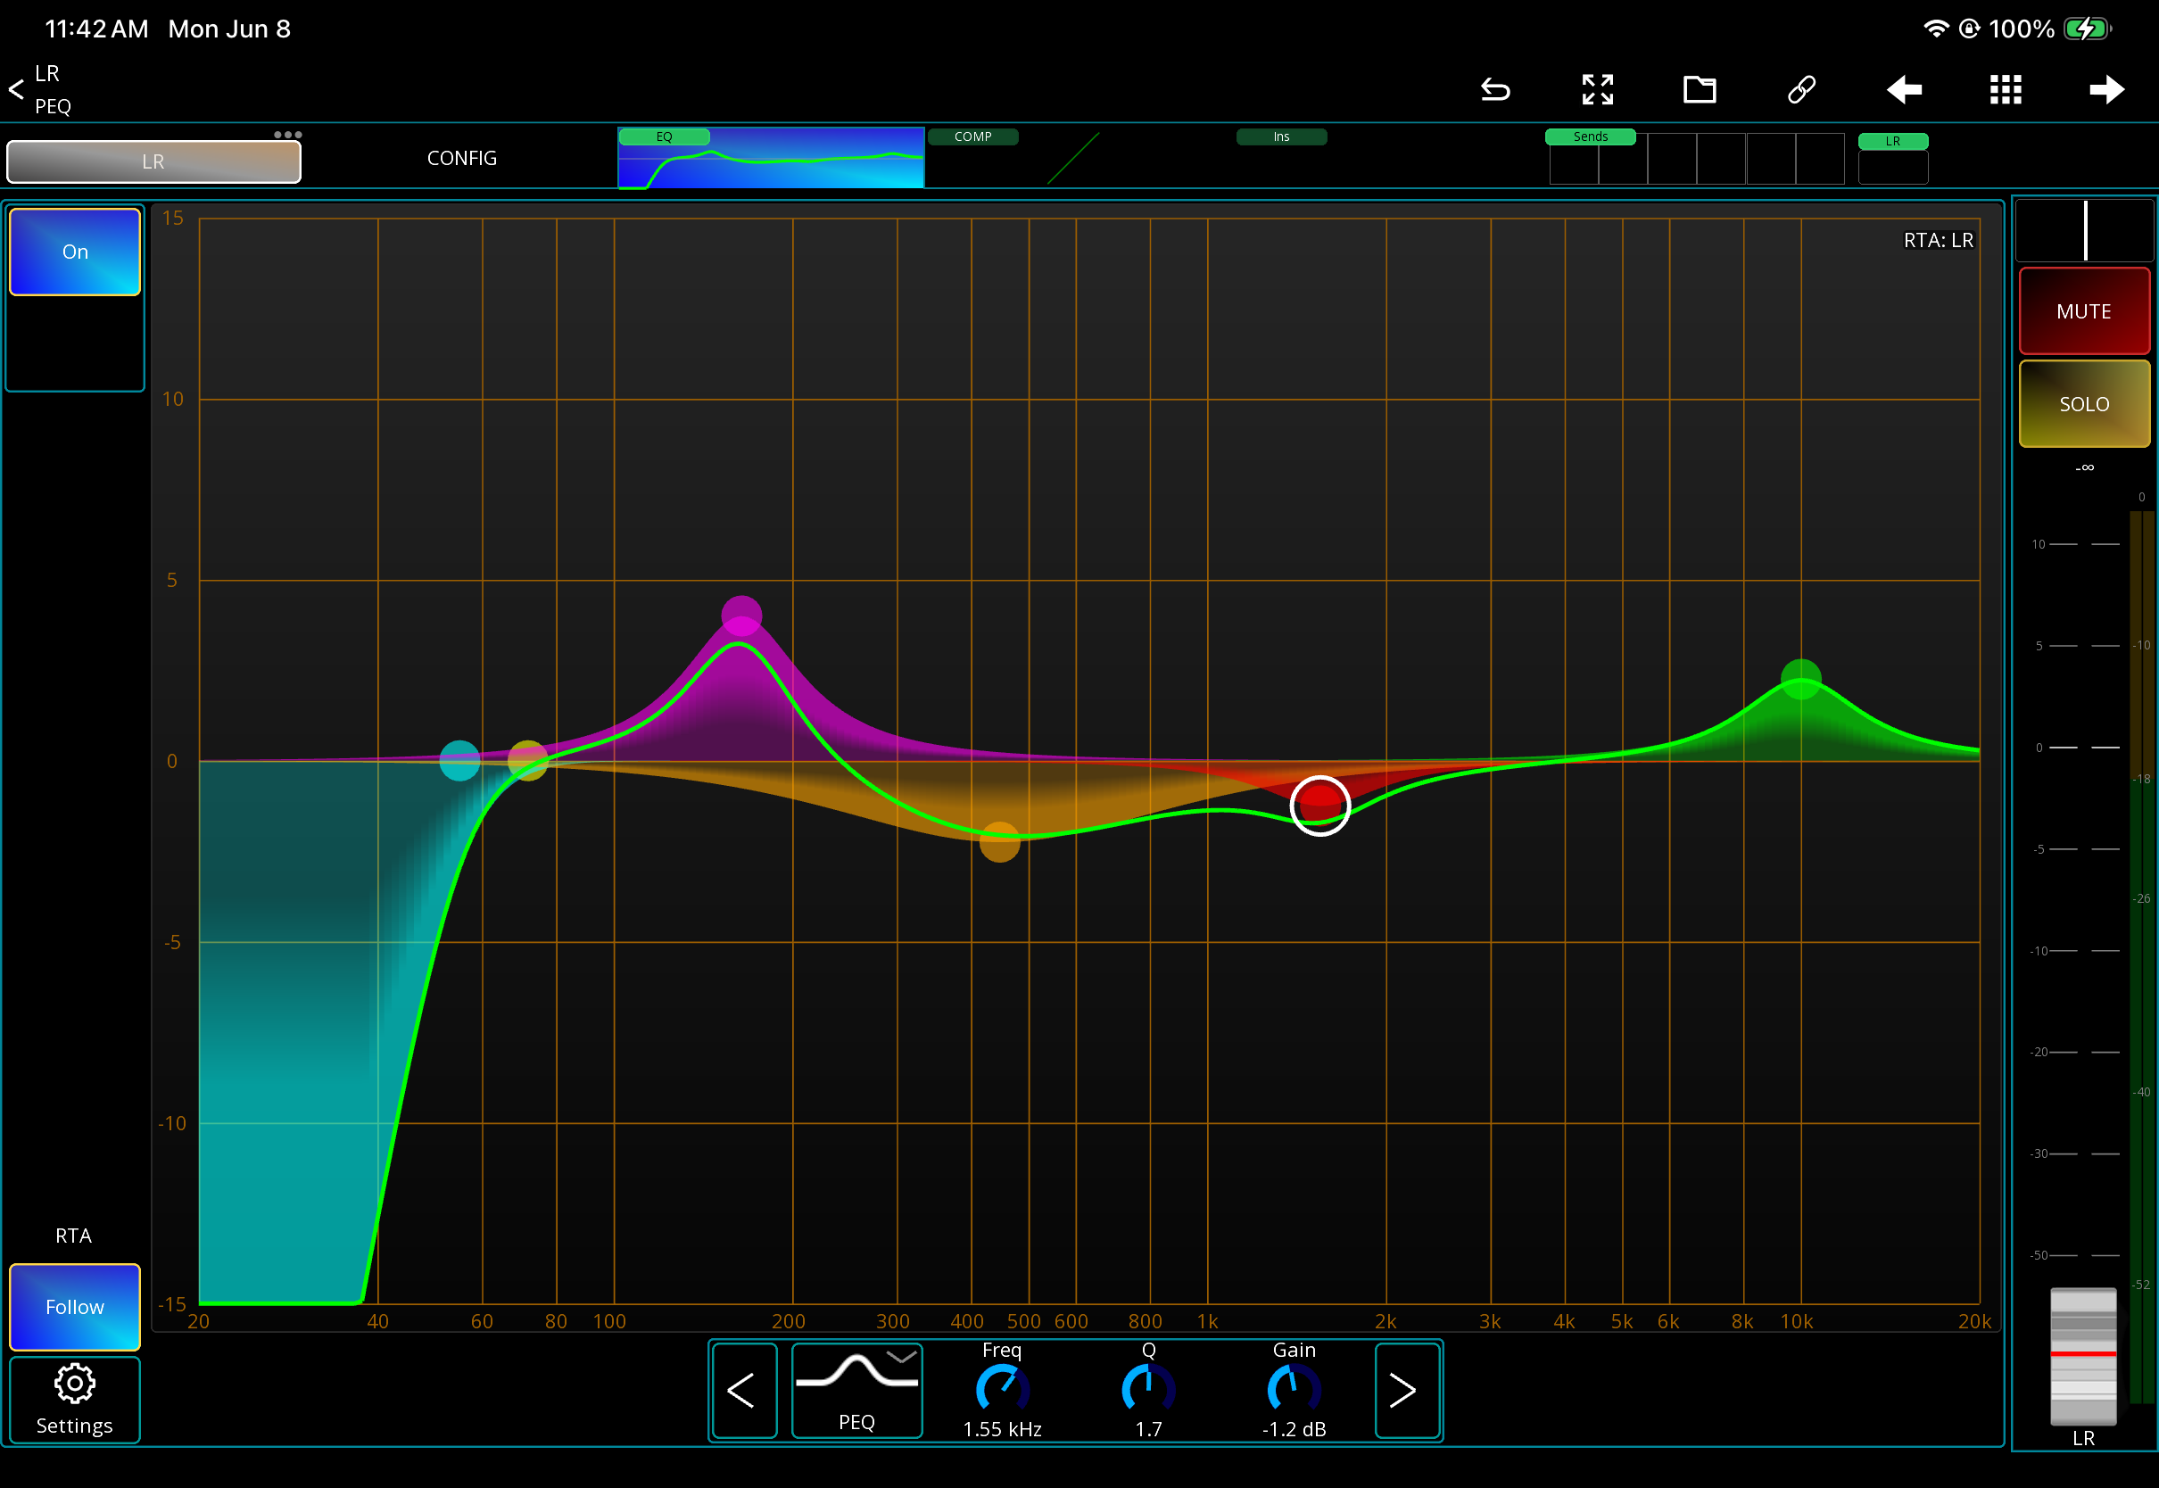Select the cyan high-pass filter node

459,761
